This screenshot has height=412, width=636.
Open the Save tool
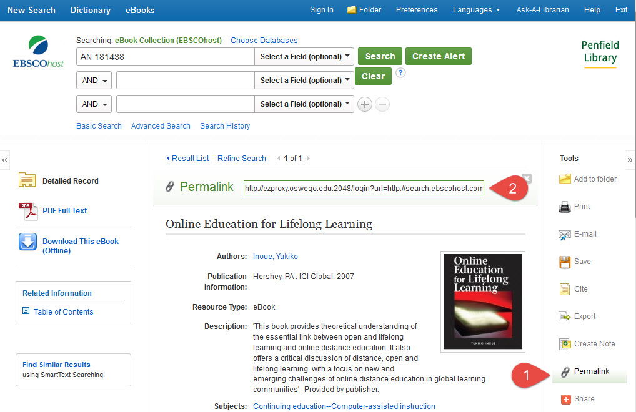582,262
